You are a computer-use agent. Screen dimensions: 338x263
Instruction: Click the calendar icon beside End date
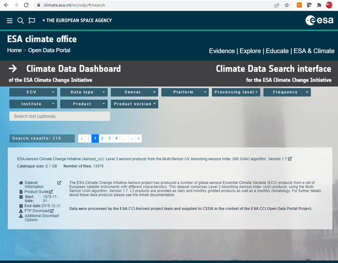pyautogui.click(x=21, y=206)
